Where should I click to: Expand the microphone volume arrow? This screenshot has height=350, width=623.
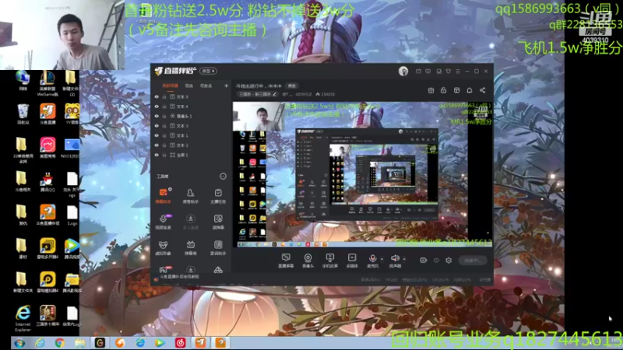382,259
